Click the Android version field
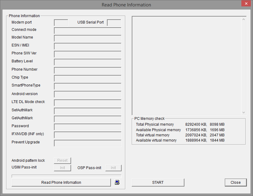Viewport: 253px width, 196px height. 88,94
